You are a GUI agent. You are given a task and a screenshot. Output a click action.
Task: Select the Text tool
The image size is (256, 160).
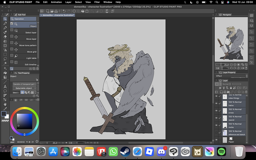click(5, 87)
